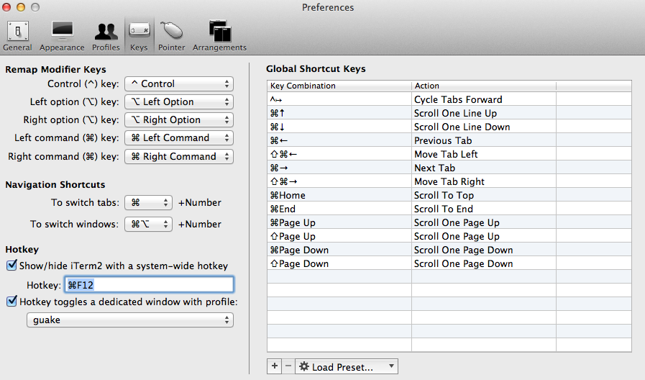The width and height of the screenshot is (645, 380).
Task: Select the ⌘Page Down key combination row
Action: point(449,250)
